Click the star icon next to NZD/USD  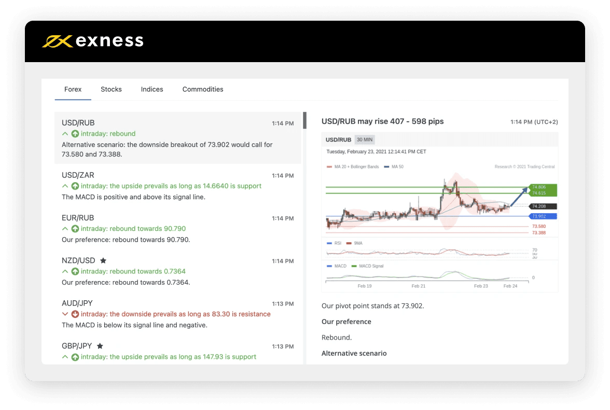[x=103, y=260]
